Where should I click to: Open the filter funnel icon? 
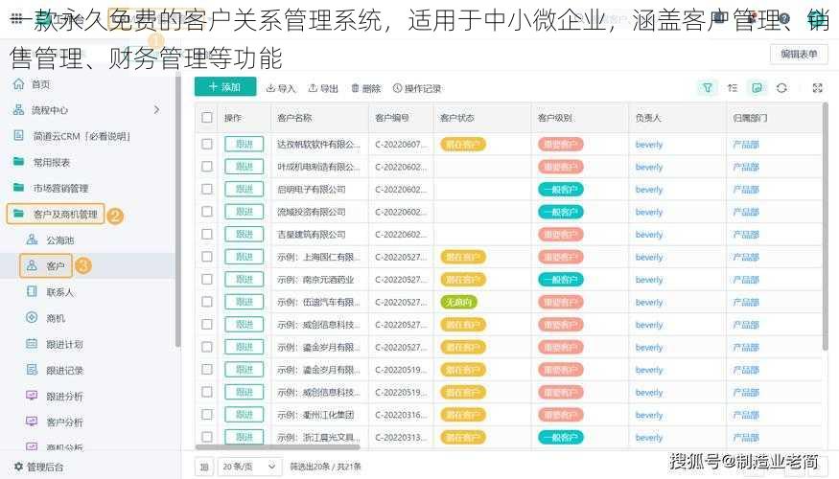coord(708,88)
